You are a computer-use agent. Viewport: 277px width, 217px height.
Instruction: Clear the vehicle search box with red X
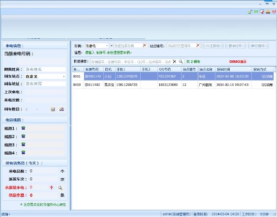tap(145, 46)
